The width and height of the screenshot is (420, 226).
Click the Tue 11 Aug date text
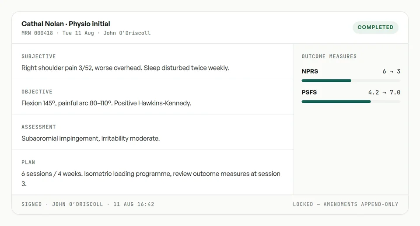78,33
